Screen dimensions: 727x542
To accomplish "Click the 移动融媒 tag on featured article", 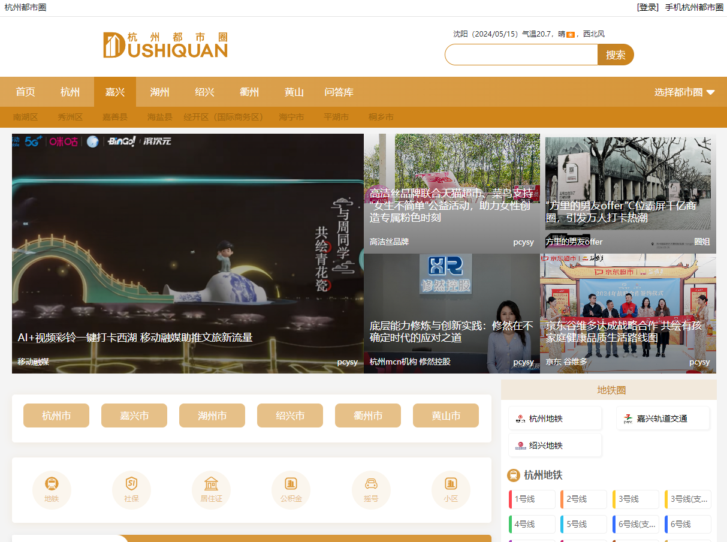I will pyautogui.click(x=34, y=362).
